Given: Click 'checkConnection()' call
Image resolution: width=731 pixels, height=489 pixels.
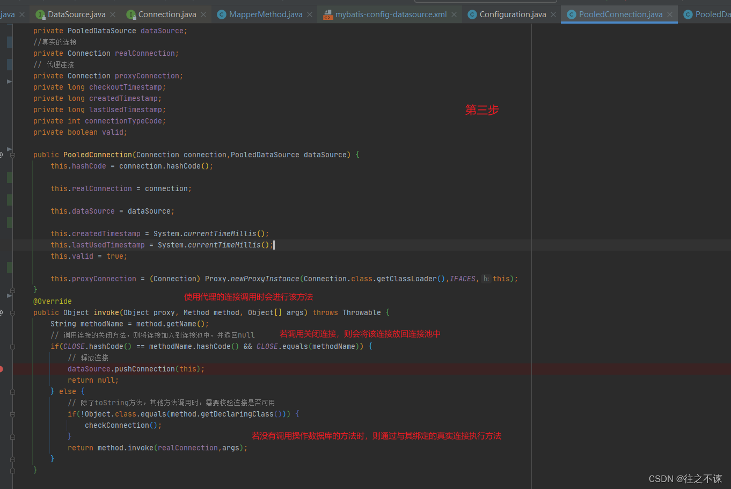Looking at the screenshot, I should [x=121, y=425].
